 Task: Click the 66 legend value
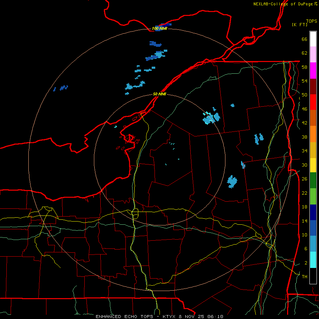[304, 39]
